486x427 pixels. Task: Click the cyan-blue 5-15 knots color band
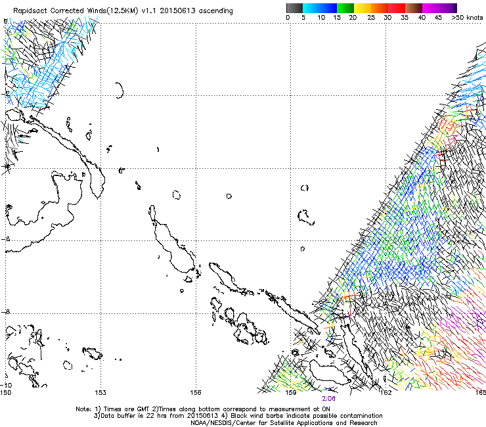click(320, 8)
